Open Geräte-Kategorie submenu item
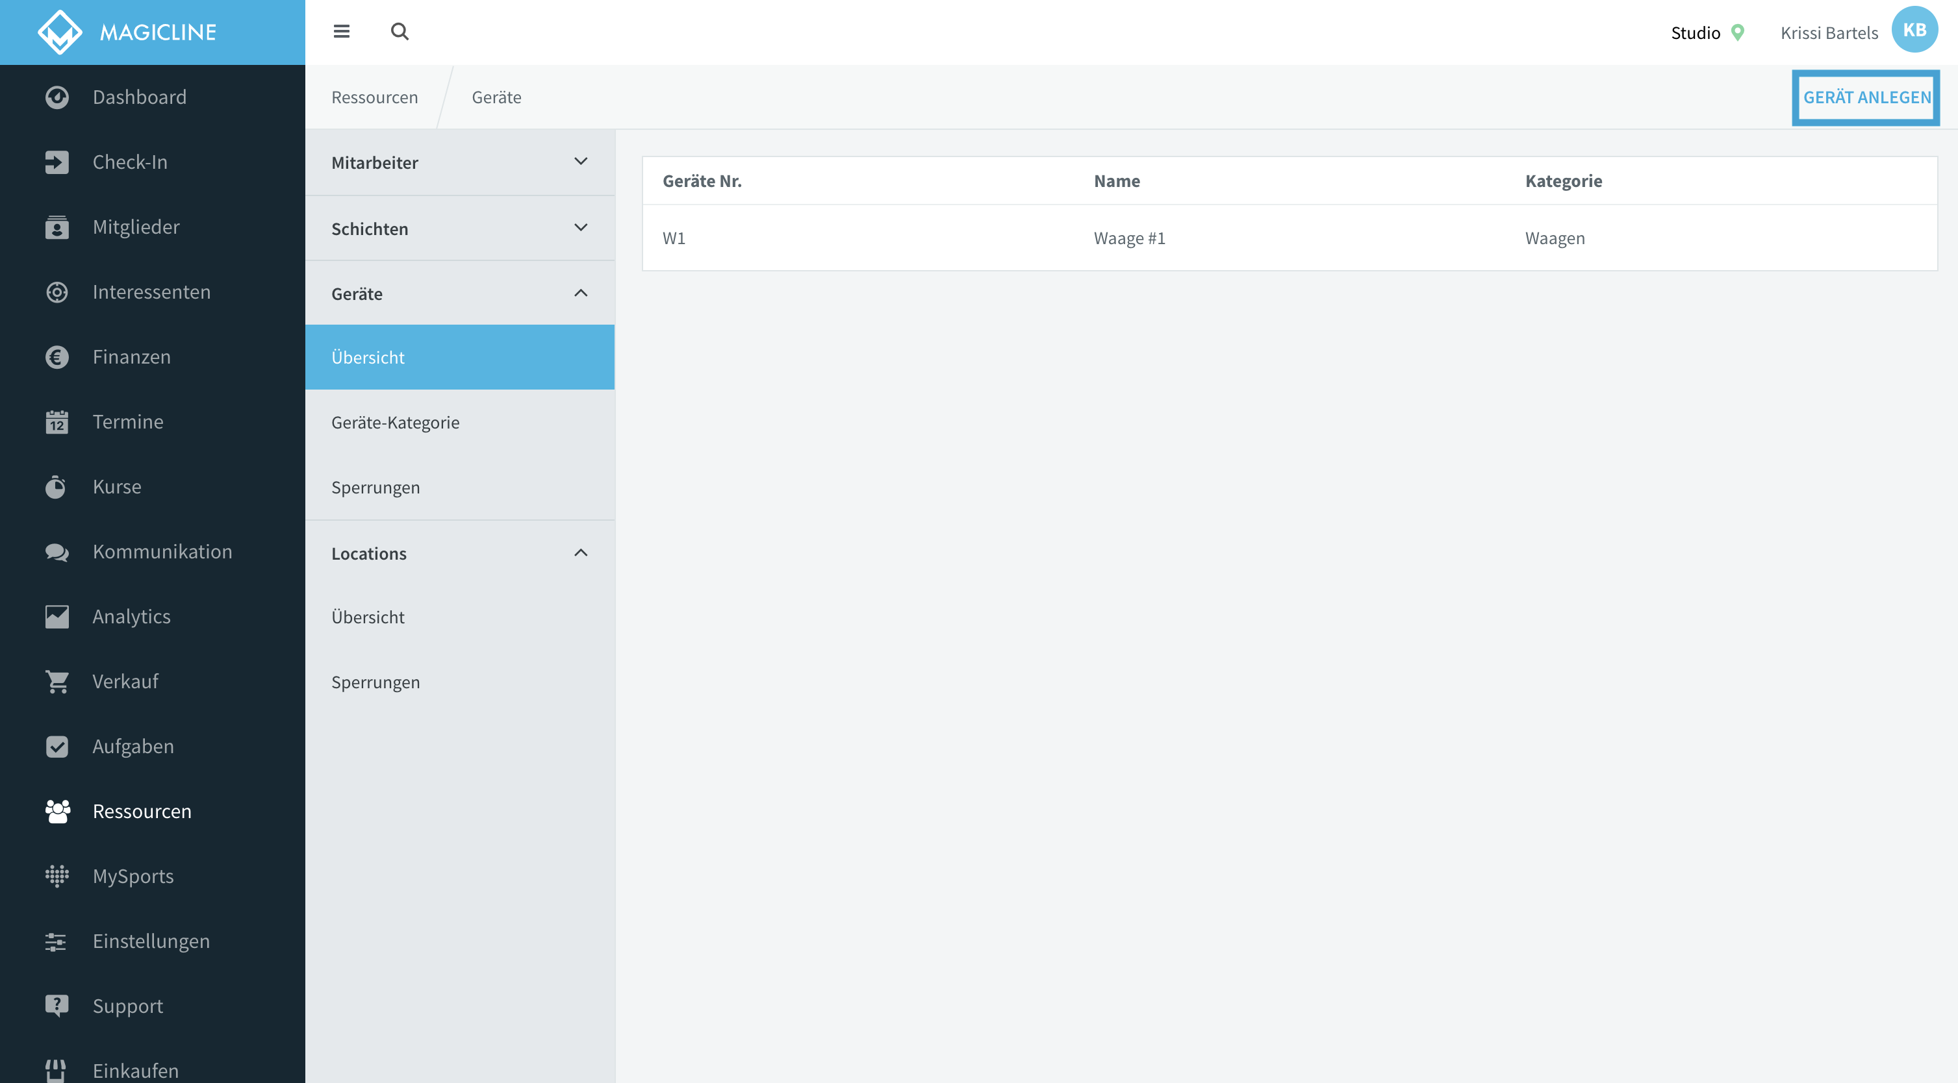The width and height of the screenshot is (1958, 1083). click(460, 422)
